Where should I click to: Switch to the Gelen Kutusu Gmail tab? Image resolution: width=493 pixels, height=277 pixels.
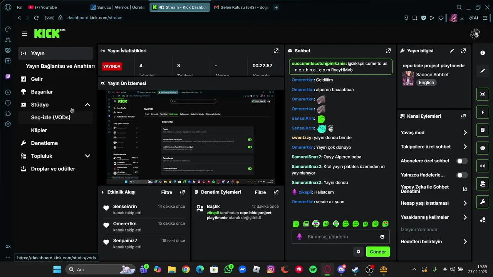[241, 7]
